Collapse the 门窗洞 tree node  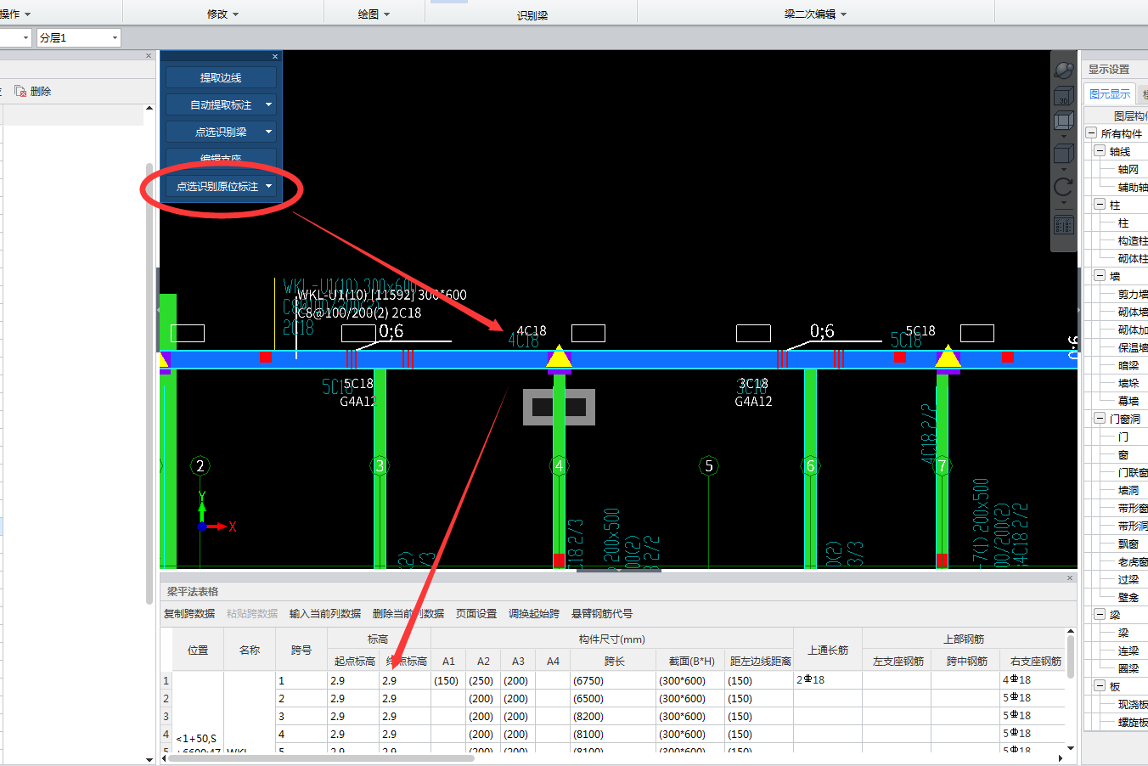click(x=1100, y=419)
